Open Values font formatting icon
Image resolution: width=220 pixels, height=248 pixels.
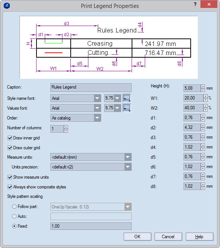coord(127,108)
